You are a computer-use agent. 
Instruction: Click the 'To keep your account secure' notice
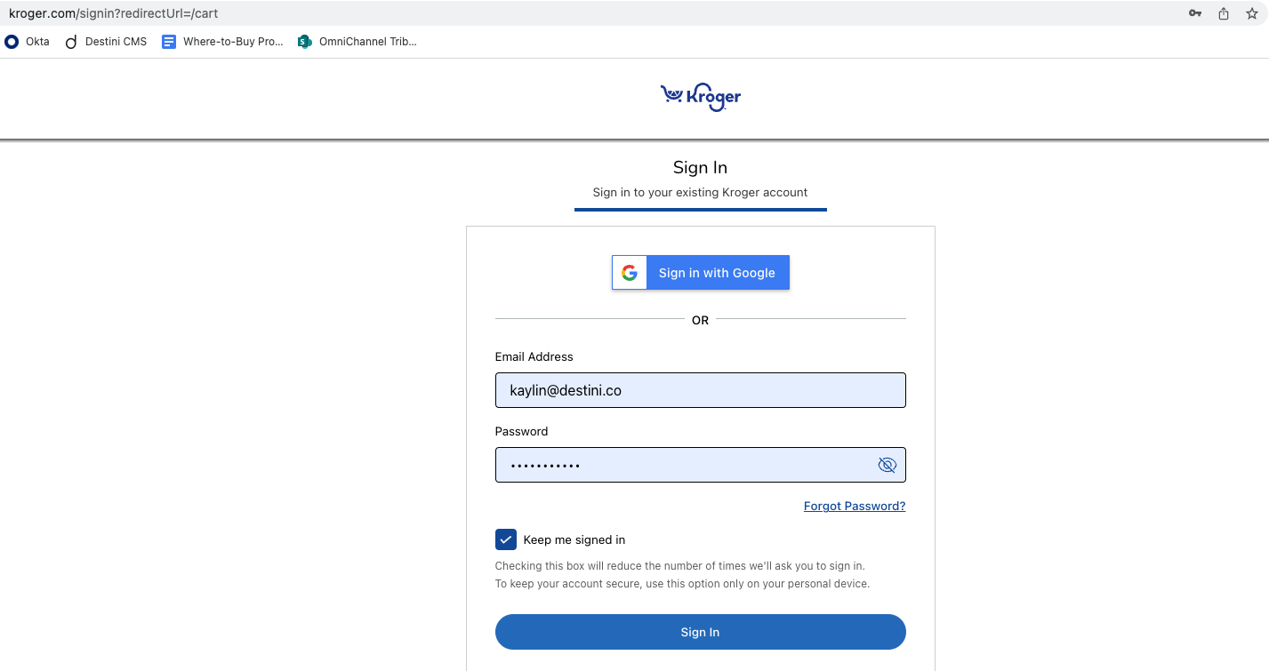pos(682,584)
